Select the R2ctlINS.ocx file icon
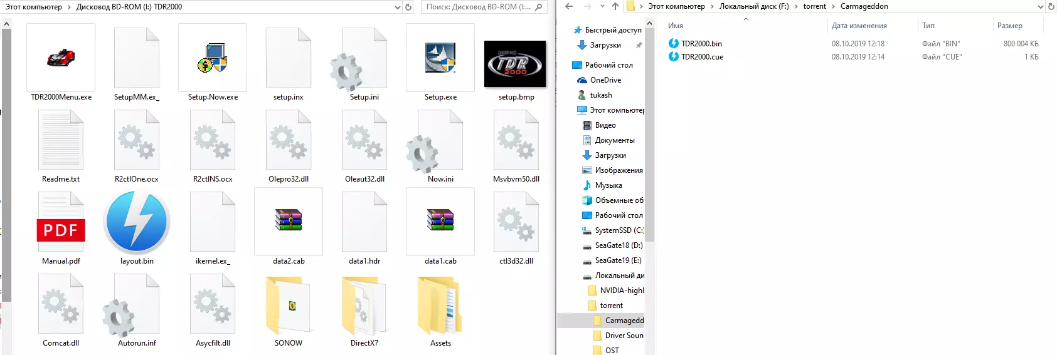 (x=213, y=140)
